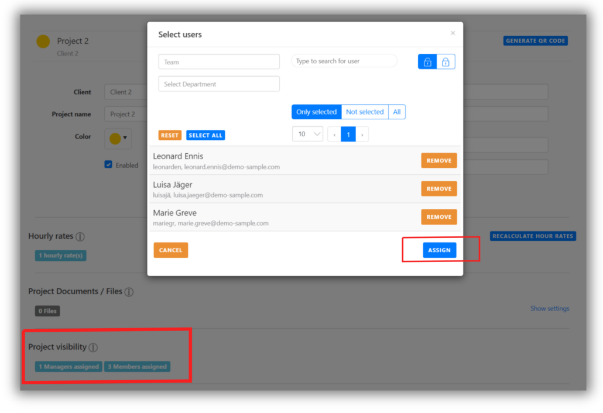603x413 pixels.
Task: Open the Select Department dropdown
Action: [219, 84]
